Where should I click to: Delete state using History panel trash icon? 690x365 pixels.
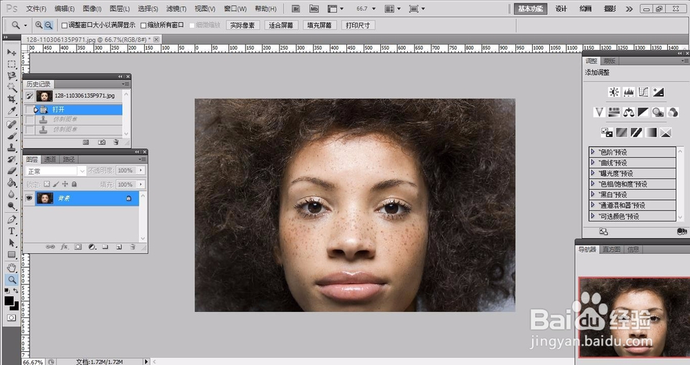tap(116, 142)
